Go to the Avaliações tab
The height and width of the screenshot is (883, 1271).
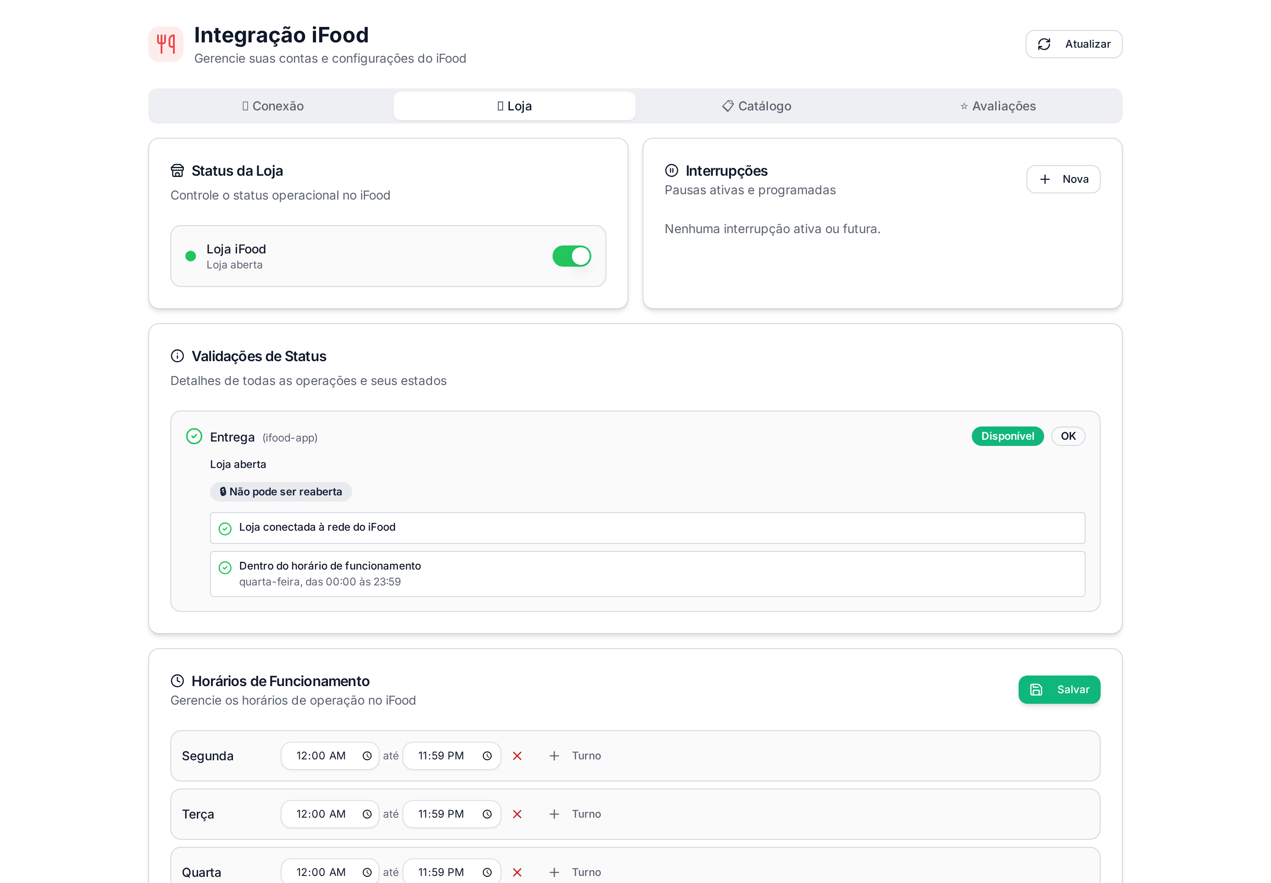click(x=998, y=106)
